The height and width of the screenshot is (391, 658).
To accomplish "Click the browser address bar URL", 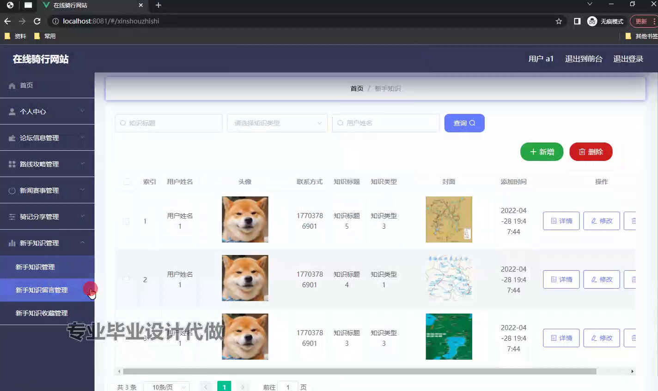I will 111,21.
